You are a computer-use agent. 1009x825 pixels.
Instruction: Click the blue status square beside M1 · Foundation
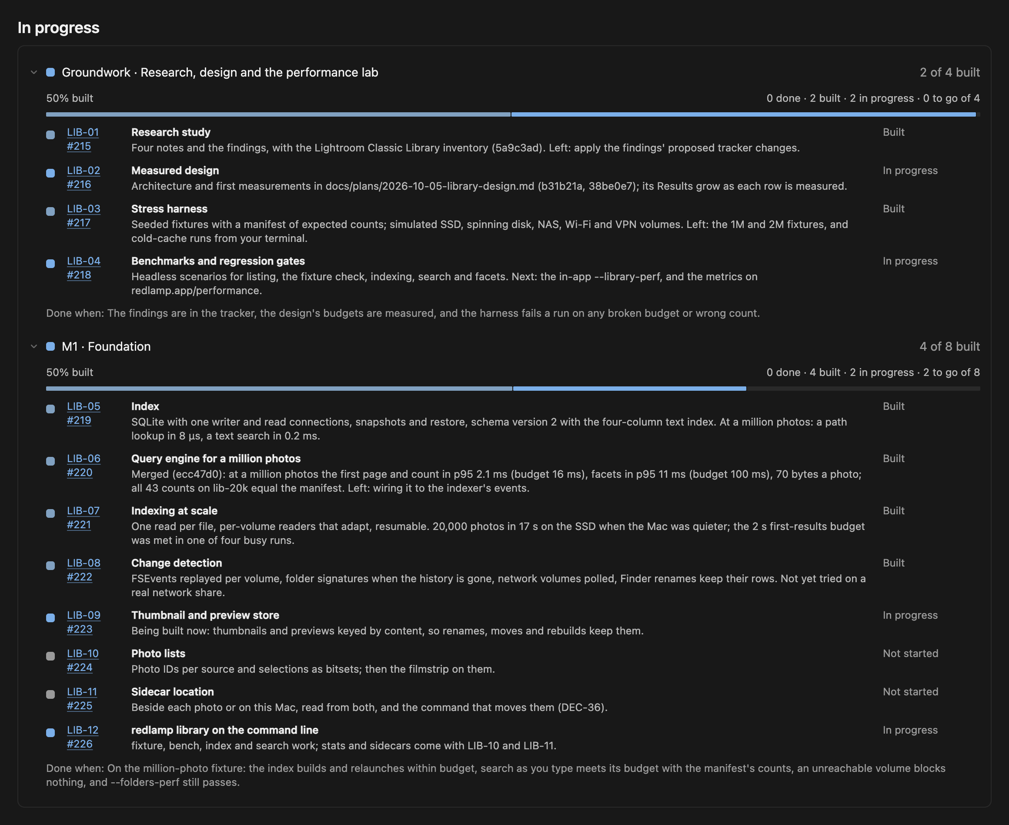[x=50, y=346]
